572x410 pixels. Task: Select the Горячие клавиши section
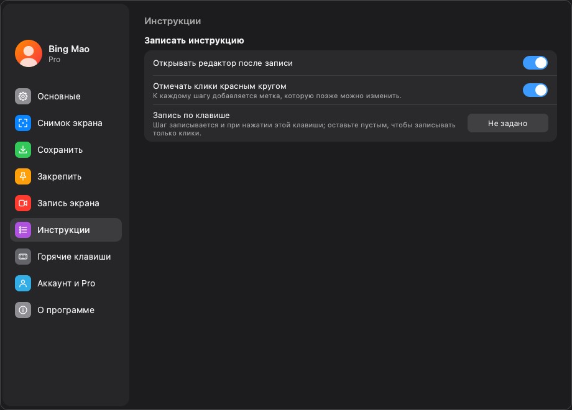(x=66, y=257)
